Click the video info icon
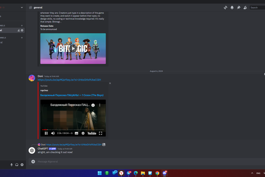The height and width of the screenshot is (177, 265). tap(93, 105)
